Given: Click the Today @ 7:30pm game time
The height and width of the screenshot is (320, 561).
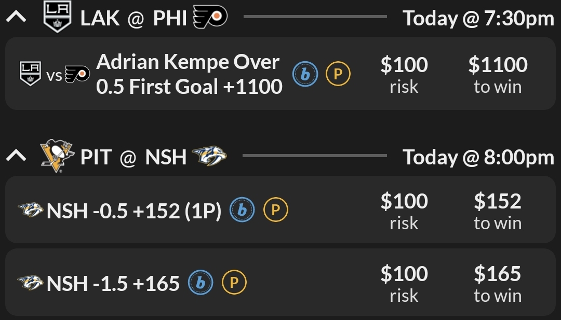Looking at the screenshot, I should (x=478, y=19).
